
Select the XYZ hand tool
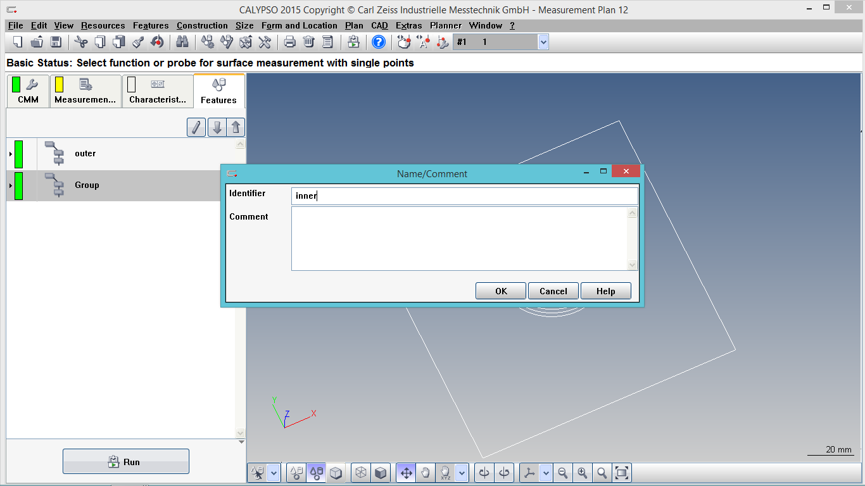tap(445, 473)
